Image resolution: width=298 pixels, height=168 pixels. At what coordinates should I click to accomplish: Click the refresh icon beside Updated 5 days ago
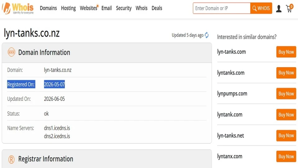[x=207, y=35]
